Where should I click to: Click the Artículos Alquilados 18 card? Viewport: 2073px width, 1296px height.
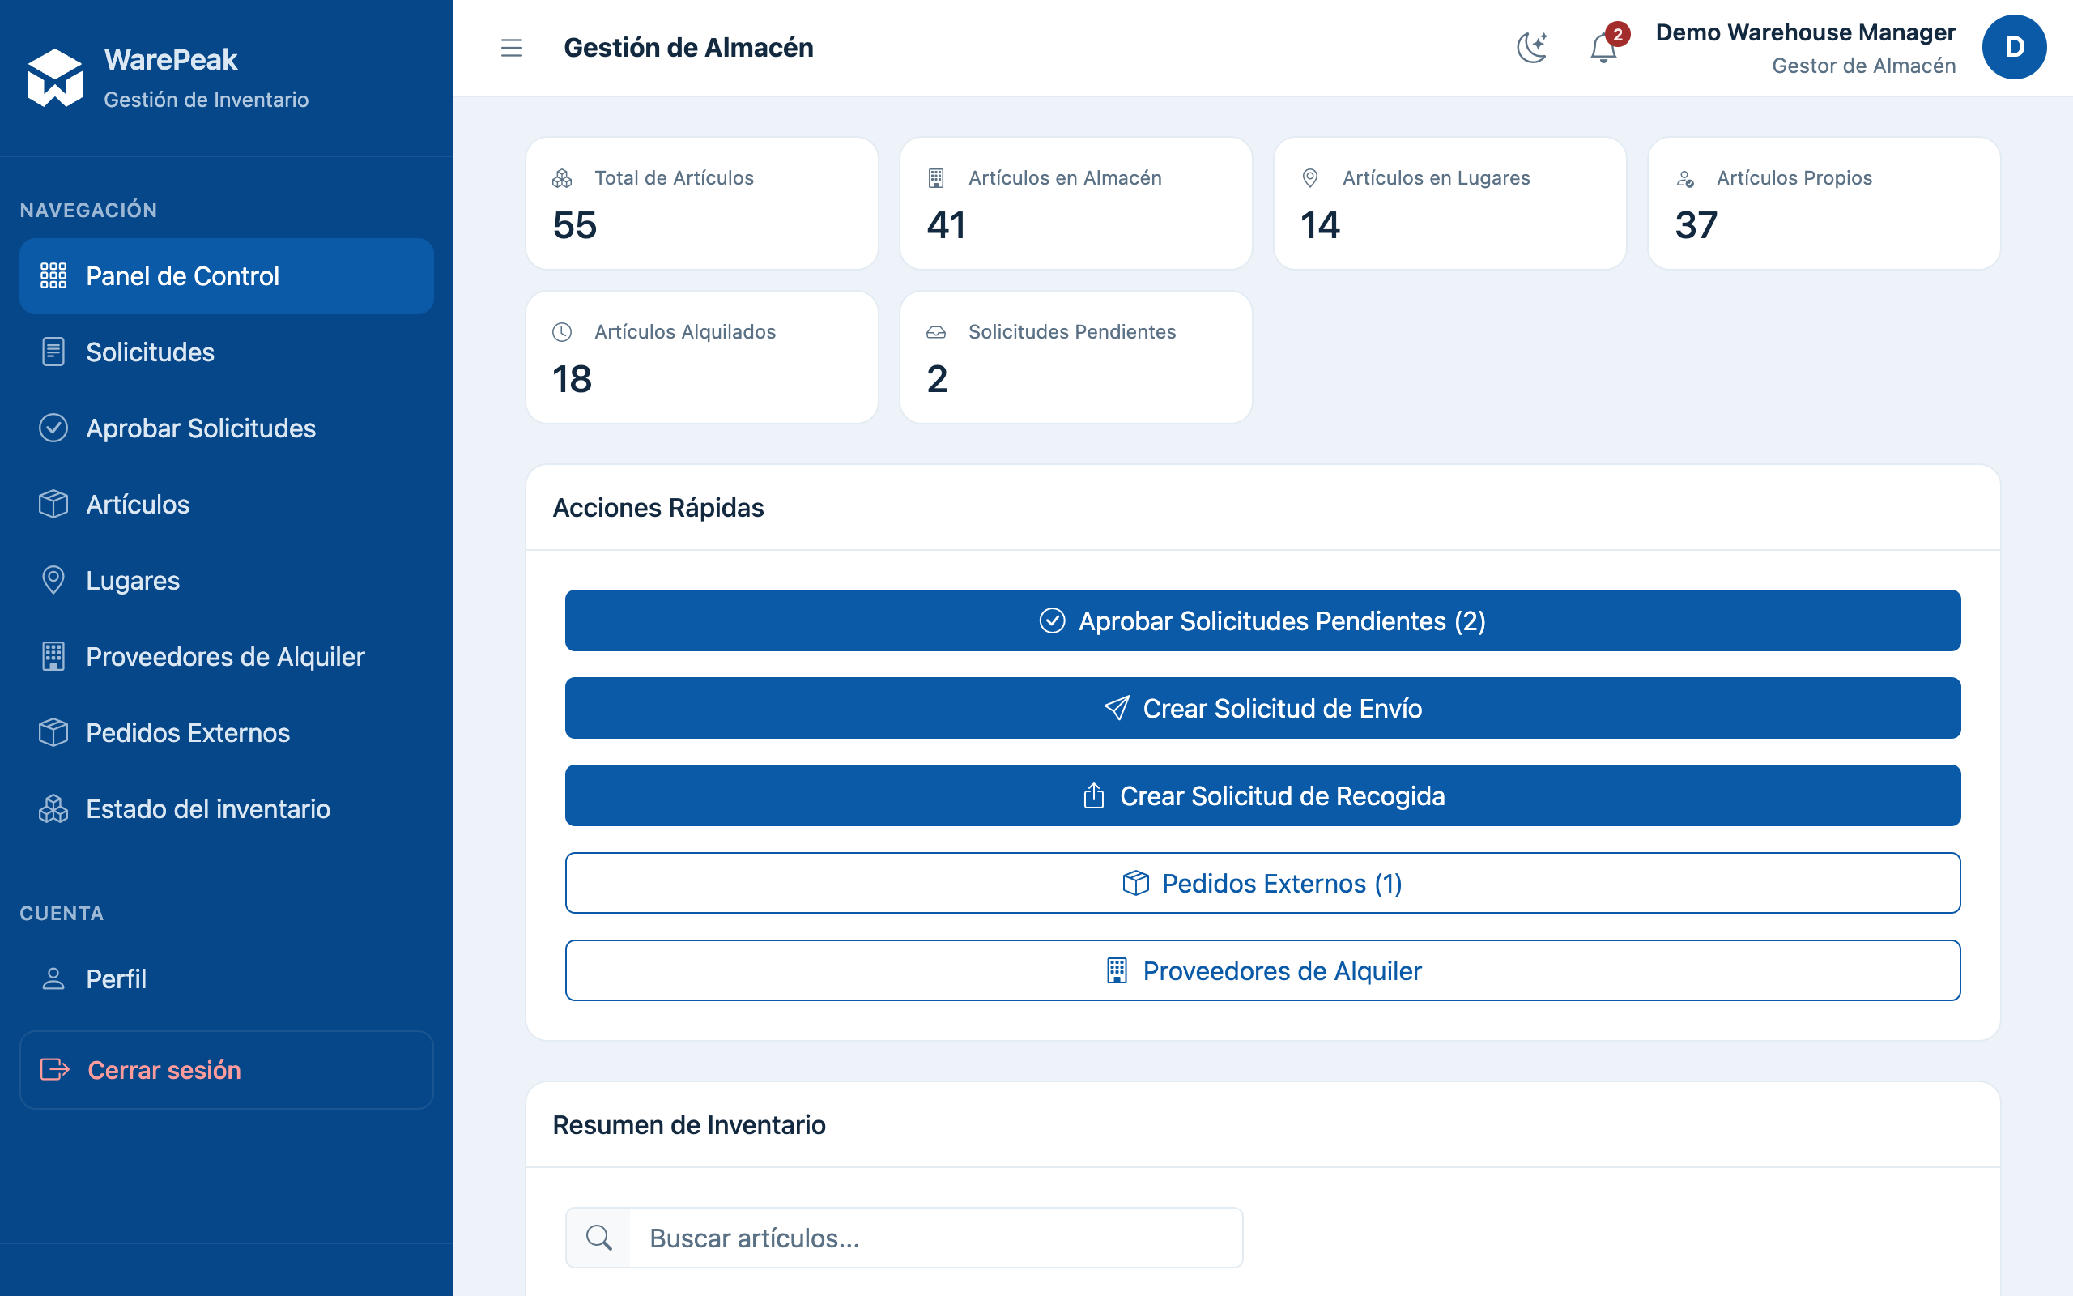(701, 356)
